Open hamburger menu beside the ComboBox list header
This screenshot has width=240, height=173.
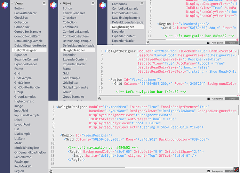142,3
